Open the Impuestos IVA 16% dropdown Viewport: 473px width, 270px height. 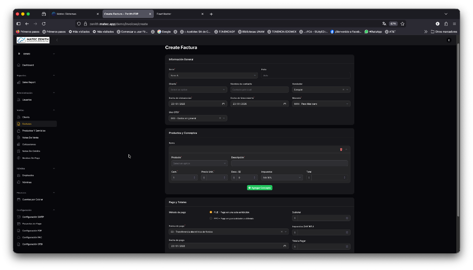281,177
